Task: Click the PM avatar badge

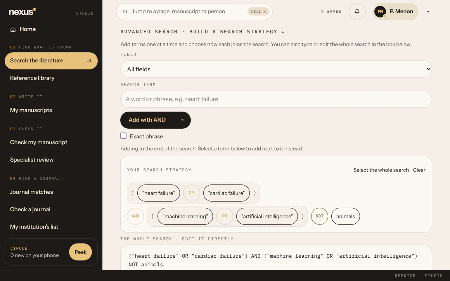Action: click(x=380, y=12)
